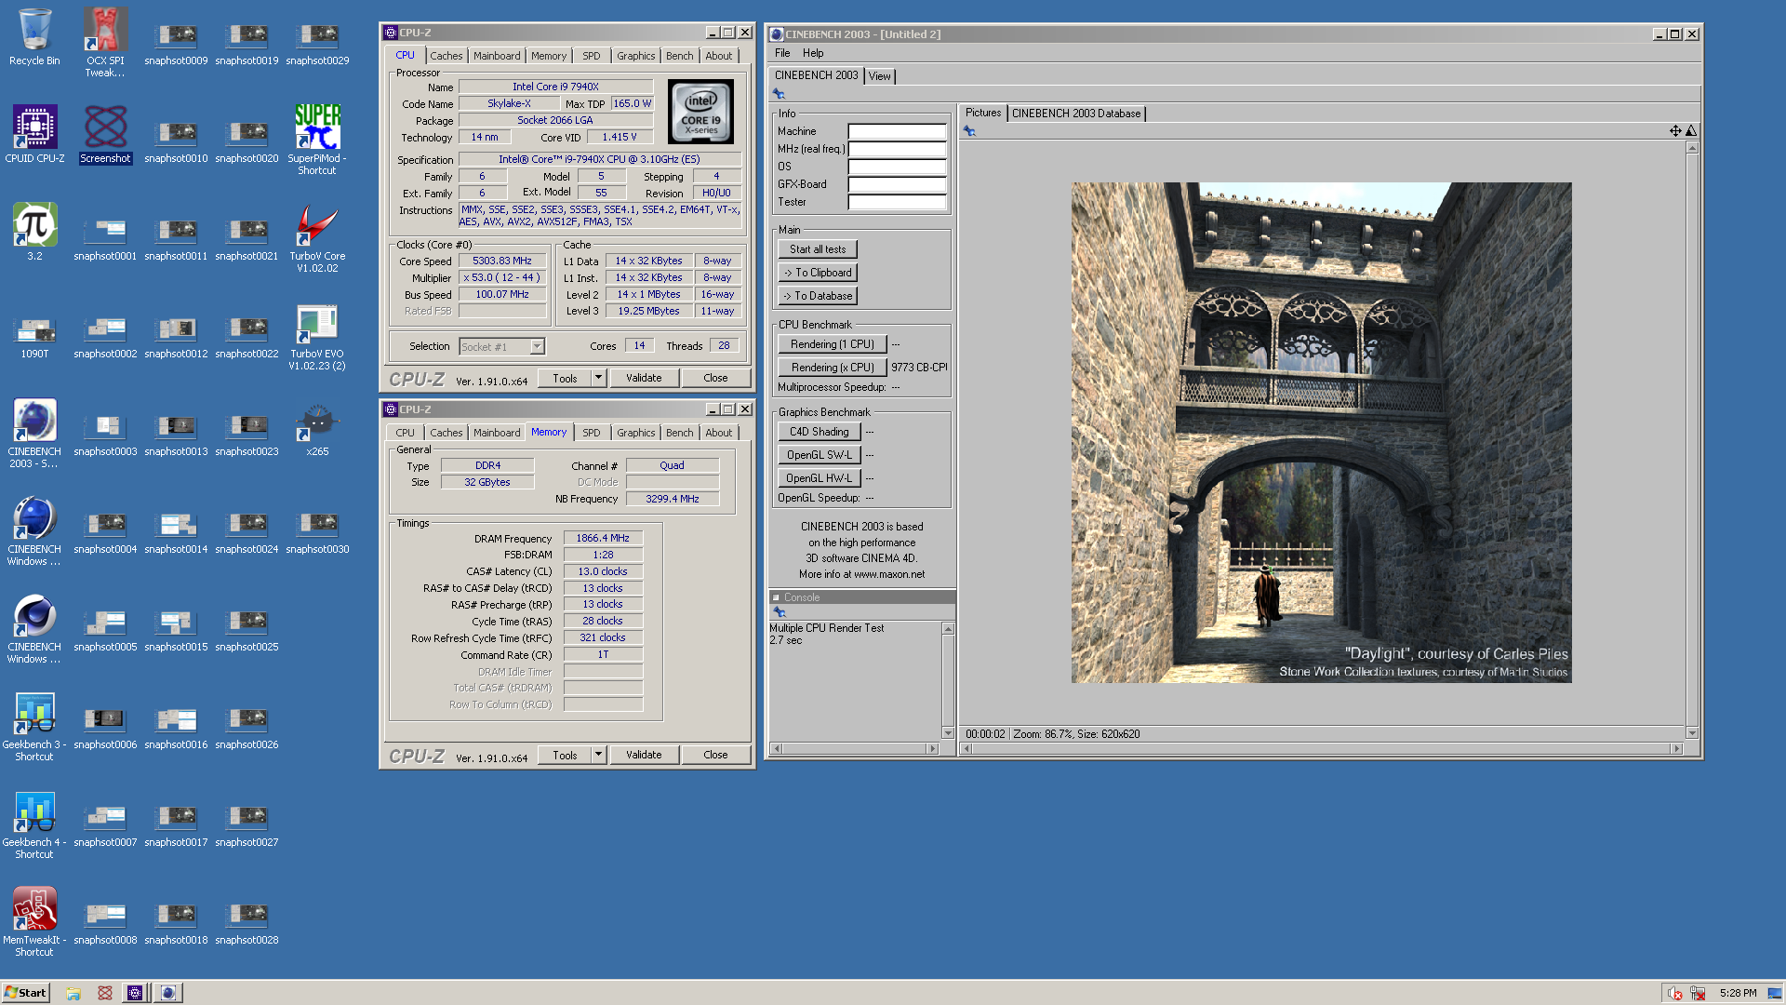
Task: Open the 3.2 Pi desktop icon
Action: coord(34,233)
